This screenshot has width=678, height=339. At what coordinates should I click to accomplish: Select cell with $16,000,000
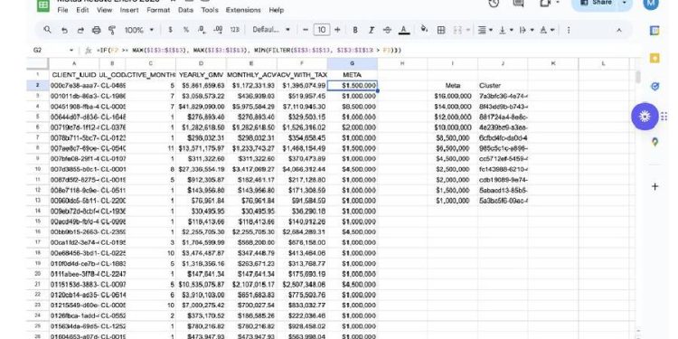tap(453, 96)
